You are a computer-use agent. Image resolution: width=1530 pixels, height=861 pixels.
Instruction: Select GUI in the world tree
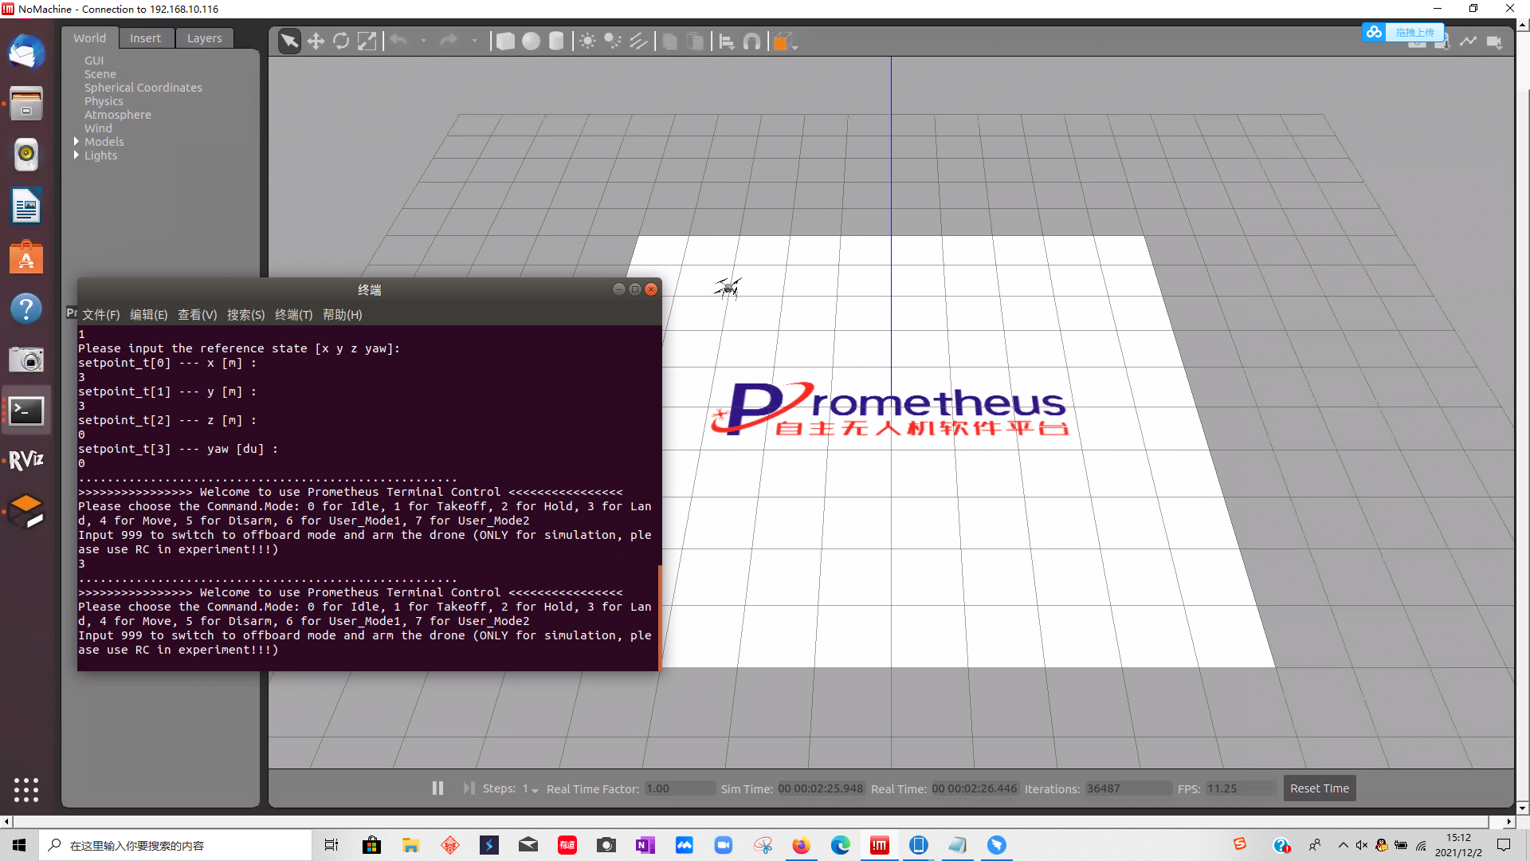coord(94,61)
